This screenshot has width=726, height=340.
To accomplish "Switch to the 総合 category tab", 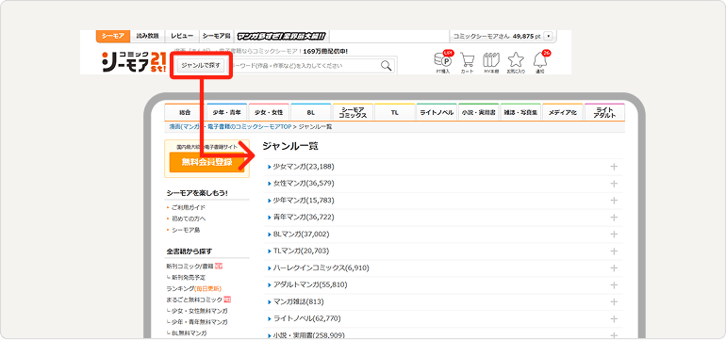I will click(x=185, y=112).
